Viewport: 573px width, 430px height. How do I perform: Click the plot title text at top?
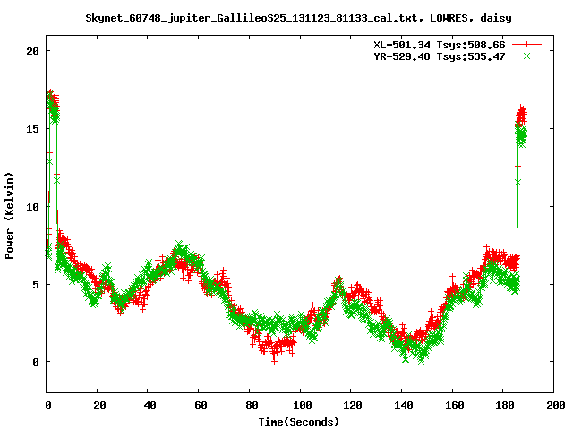coord(298,18)
